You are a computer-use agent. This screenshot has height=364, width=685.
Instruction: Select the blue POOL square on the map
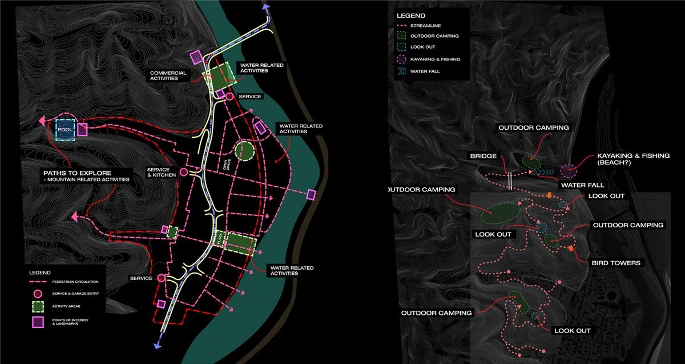point(66,130)
